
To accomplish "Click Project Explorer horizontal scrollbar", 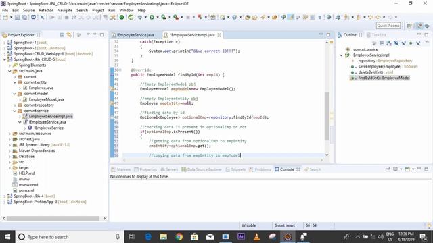I will 53,218.
